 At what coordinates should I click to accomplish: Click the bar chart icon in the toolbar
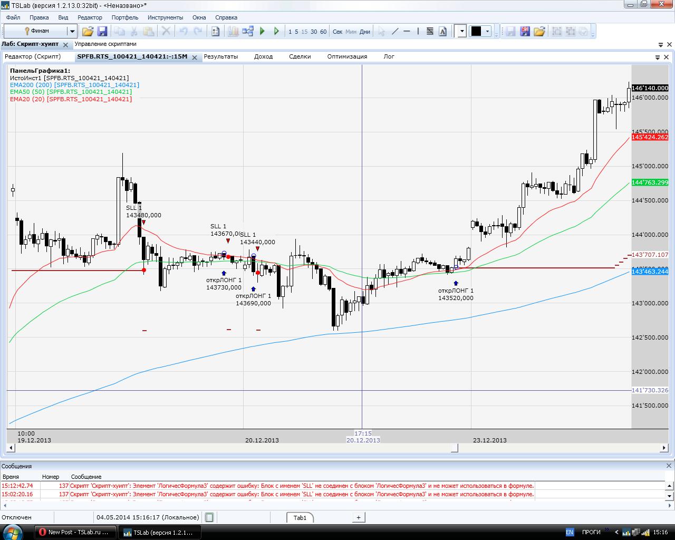(233, 31)
